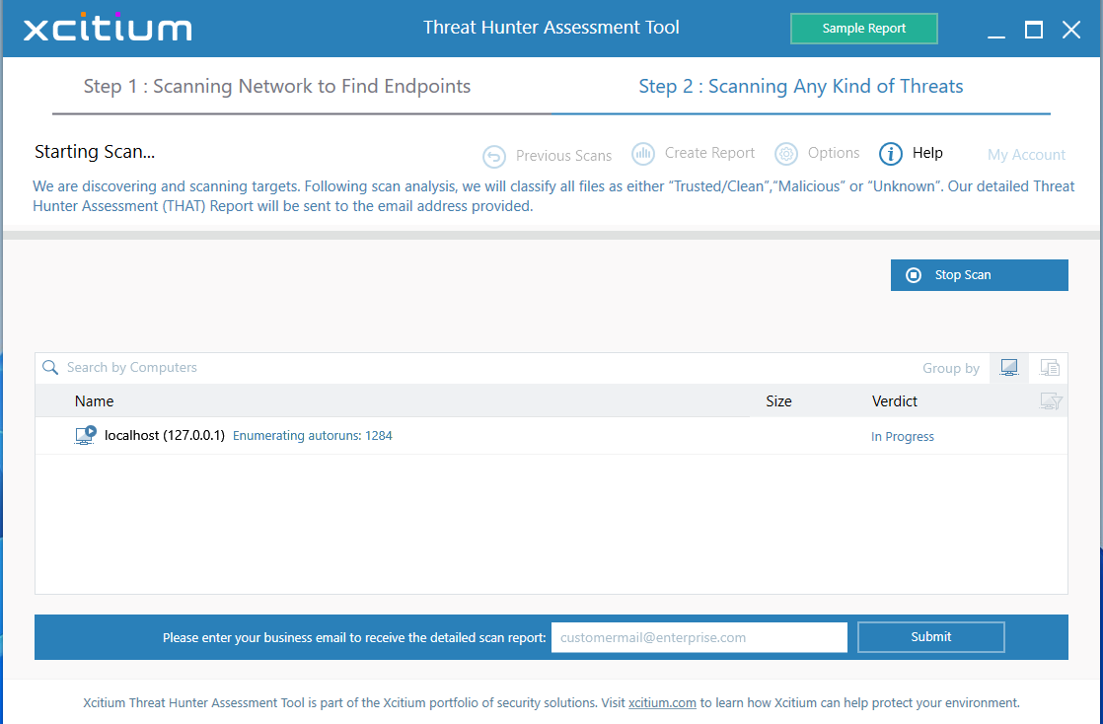This screenshot has height=724, width=1103.
Task: Click the Help info icon
Action: coord(891,154)
